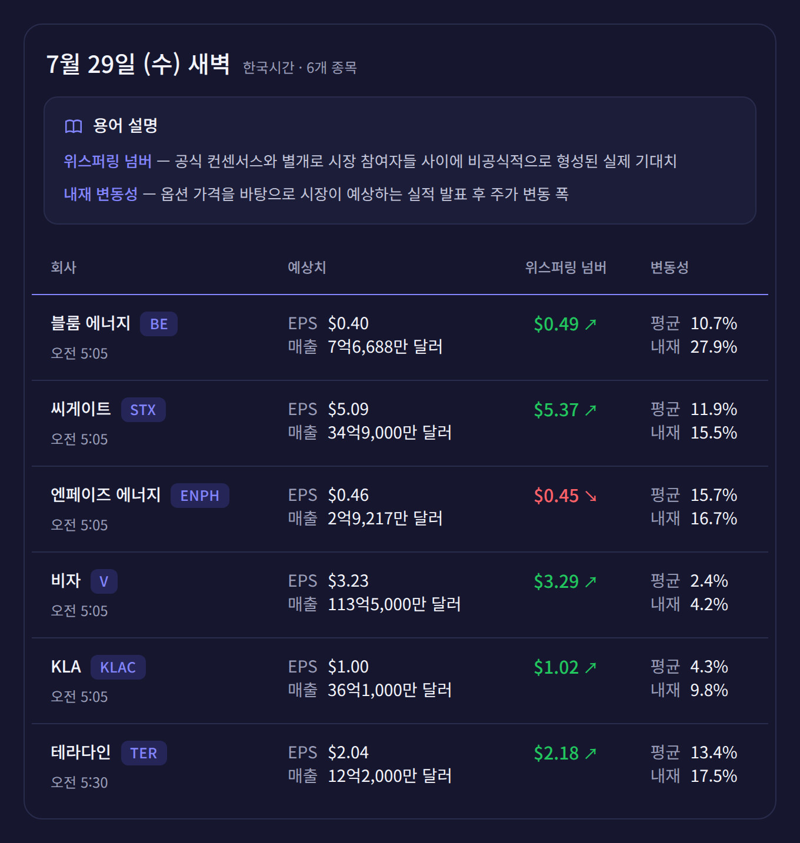Select the TER ticker badge
Screen dimensions: 800x843
144,753
